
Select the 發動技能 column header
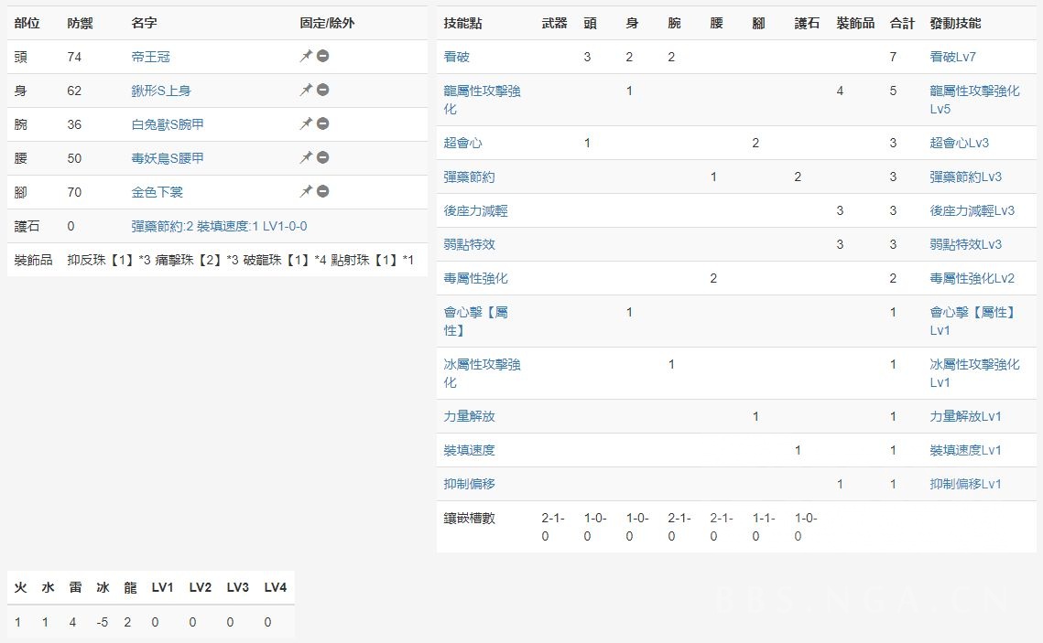[955, 23]
